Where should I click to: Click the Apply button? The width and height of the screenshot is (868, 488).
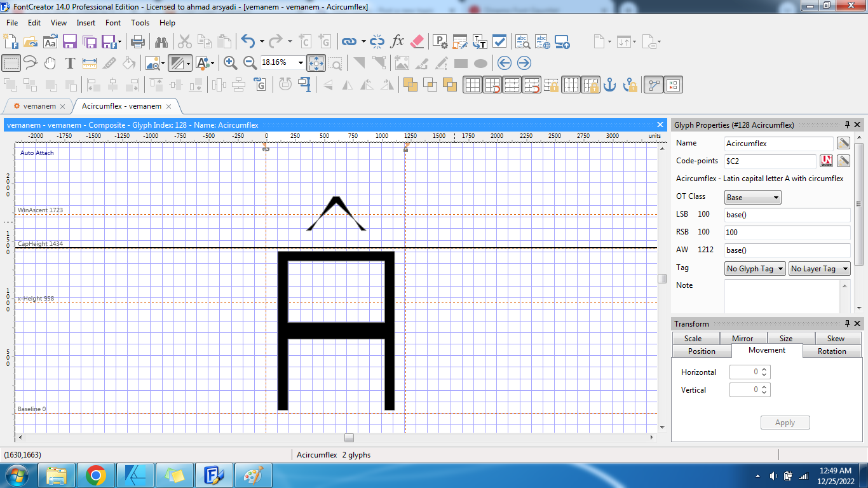tap(785, 423)
